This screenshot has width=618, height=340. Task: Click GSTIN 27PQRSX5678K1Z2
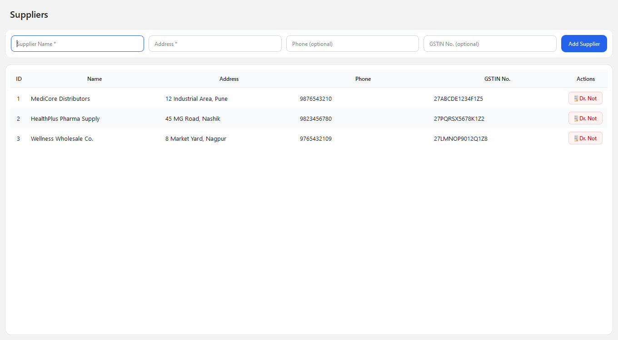click(459, 118)
